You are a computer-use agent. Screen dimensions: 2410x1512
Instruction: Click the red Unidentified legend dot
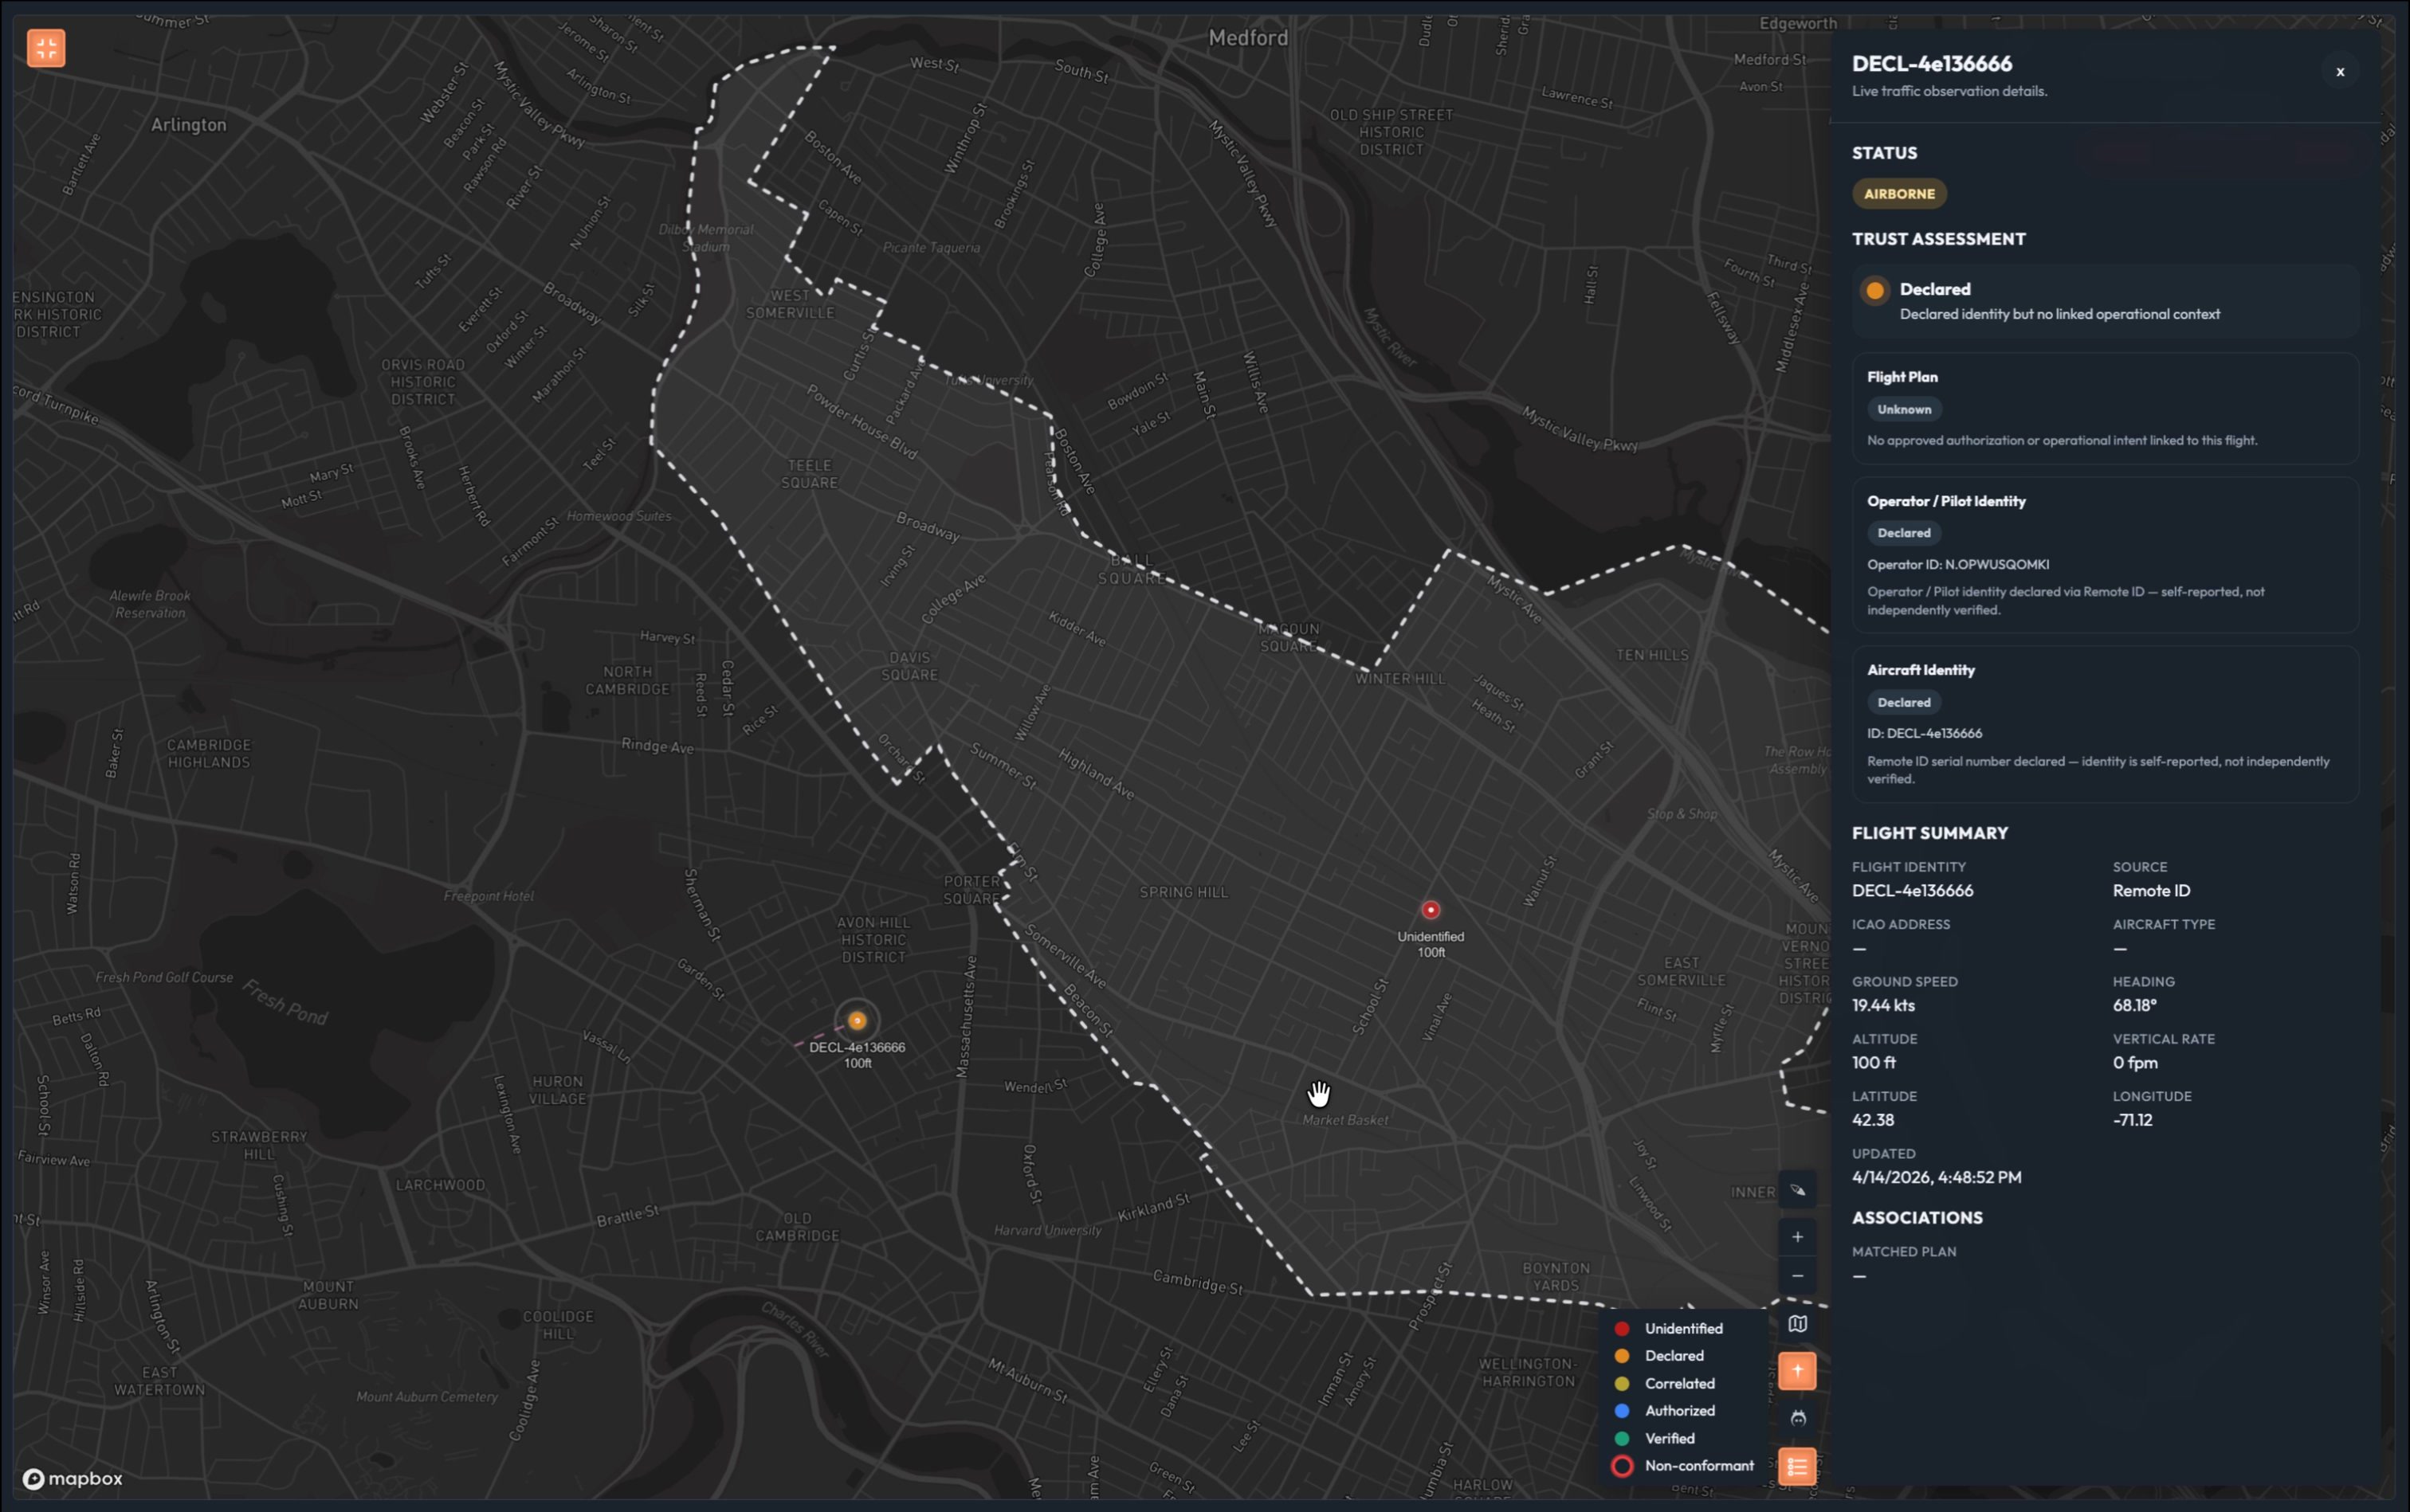pyautogui.click(x=1622, y=1329)
